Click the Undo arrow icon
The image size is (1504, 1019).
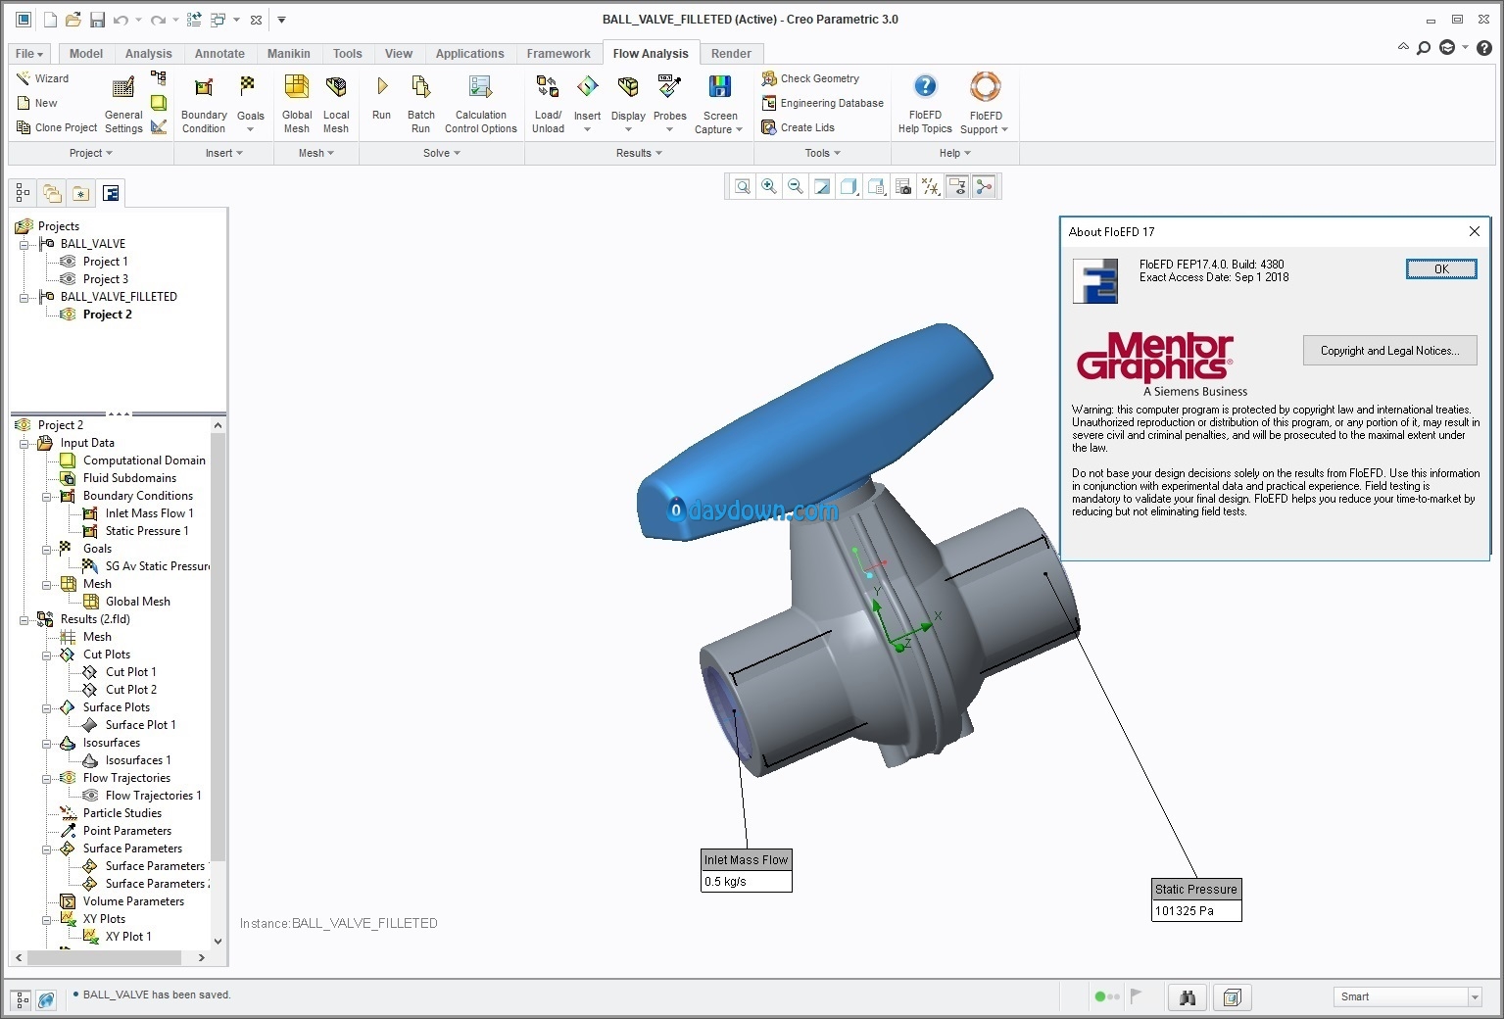tap(121, 20)
